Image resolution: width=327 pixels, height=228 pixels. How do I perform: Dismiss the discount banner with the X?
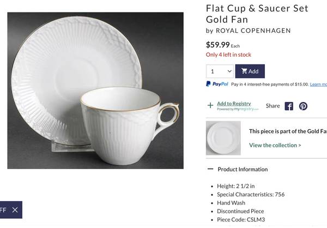point(15,209)
